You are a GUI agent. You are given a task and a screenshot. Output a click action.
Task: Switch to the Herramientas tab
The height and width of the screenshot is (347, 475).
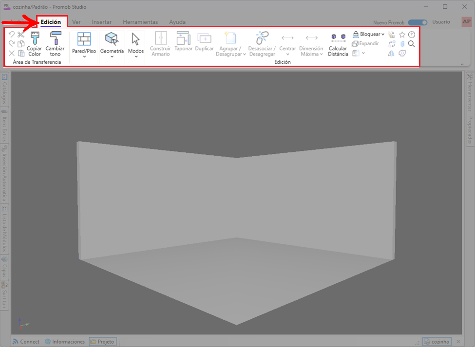[x=140, y=22]
